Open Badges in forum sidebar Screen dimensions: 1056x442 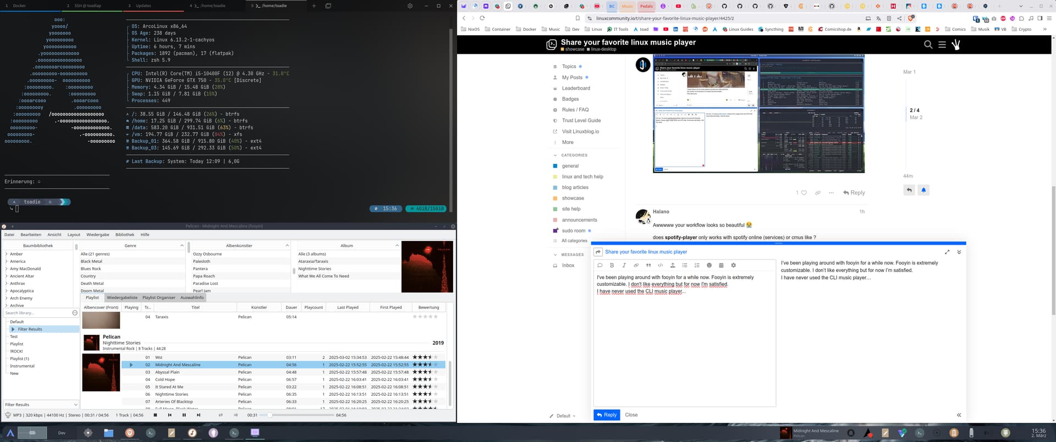coord(570,99)
